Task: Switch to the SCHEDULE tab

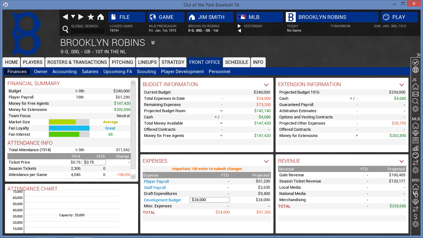Action: 237,62
